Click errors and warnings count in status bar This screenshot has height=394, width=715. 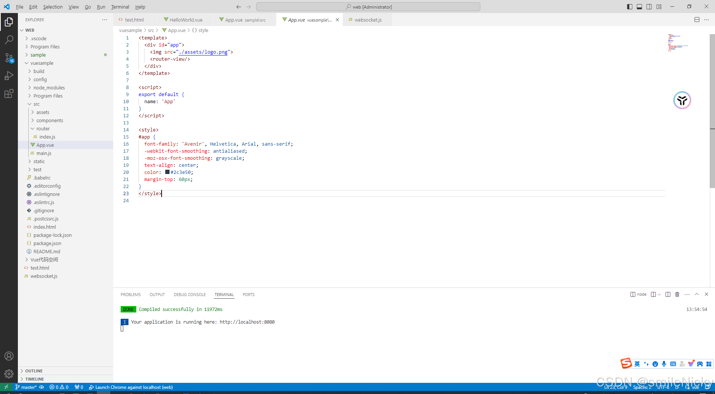coord(59,387)
